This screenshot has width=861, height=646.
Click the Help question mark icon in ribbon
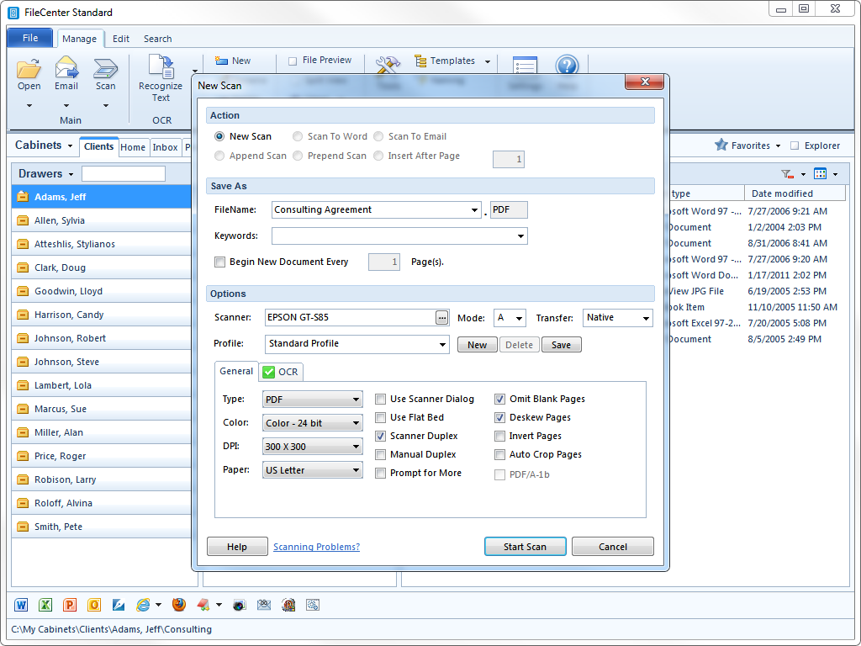(568, 66)
